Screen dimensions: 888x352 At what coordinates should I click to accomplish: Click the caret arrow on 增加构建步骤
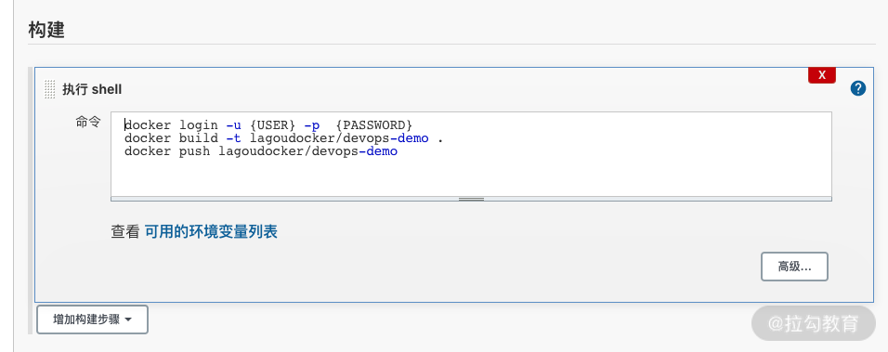coord(128,319)
